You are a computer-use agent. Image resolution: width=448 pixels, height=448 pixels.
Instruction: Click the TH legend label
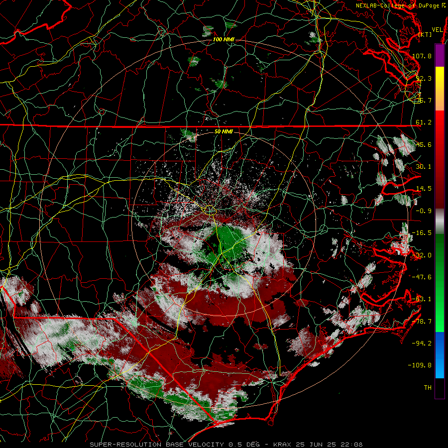(x=428, y=388)
